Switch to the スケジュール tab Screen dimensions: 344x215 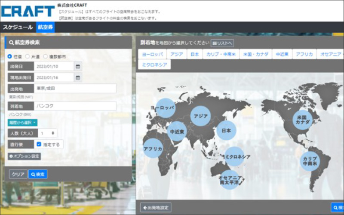[18, 27]
